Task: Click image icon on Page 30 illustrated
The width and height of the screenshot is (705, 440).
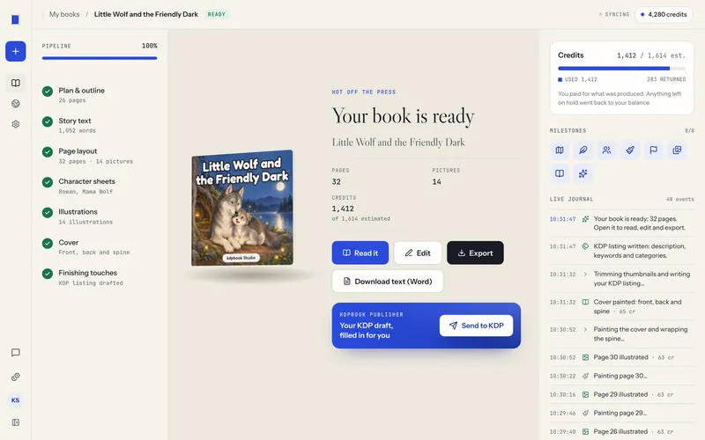Action: (585, 357)
